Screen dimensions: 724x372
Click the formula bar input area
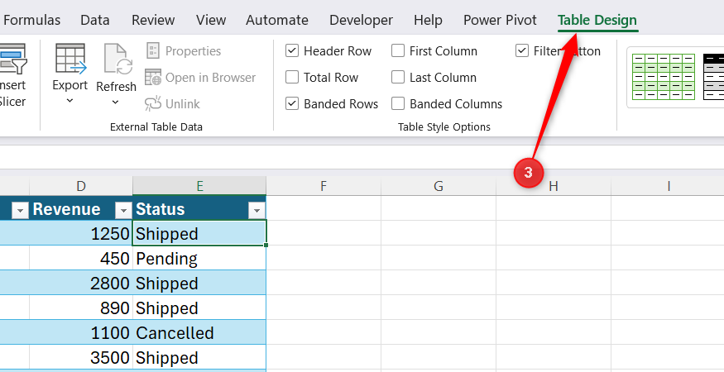(362, 157)
